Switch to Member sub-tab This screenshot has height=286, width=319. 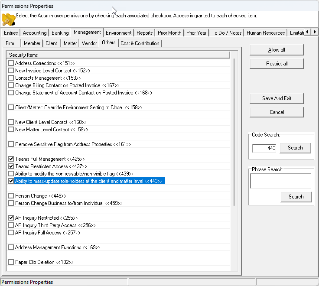(32, 43)
